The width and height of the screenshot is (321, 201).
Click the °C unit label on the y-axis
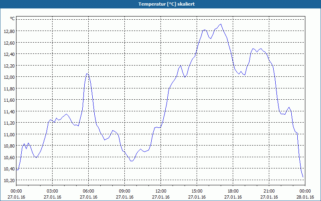coord(12,18)
